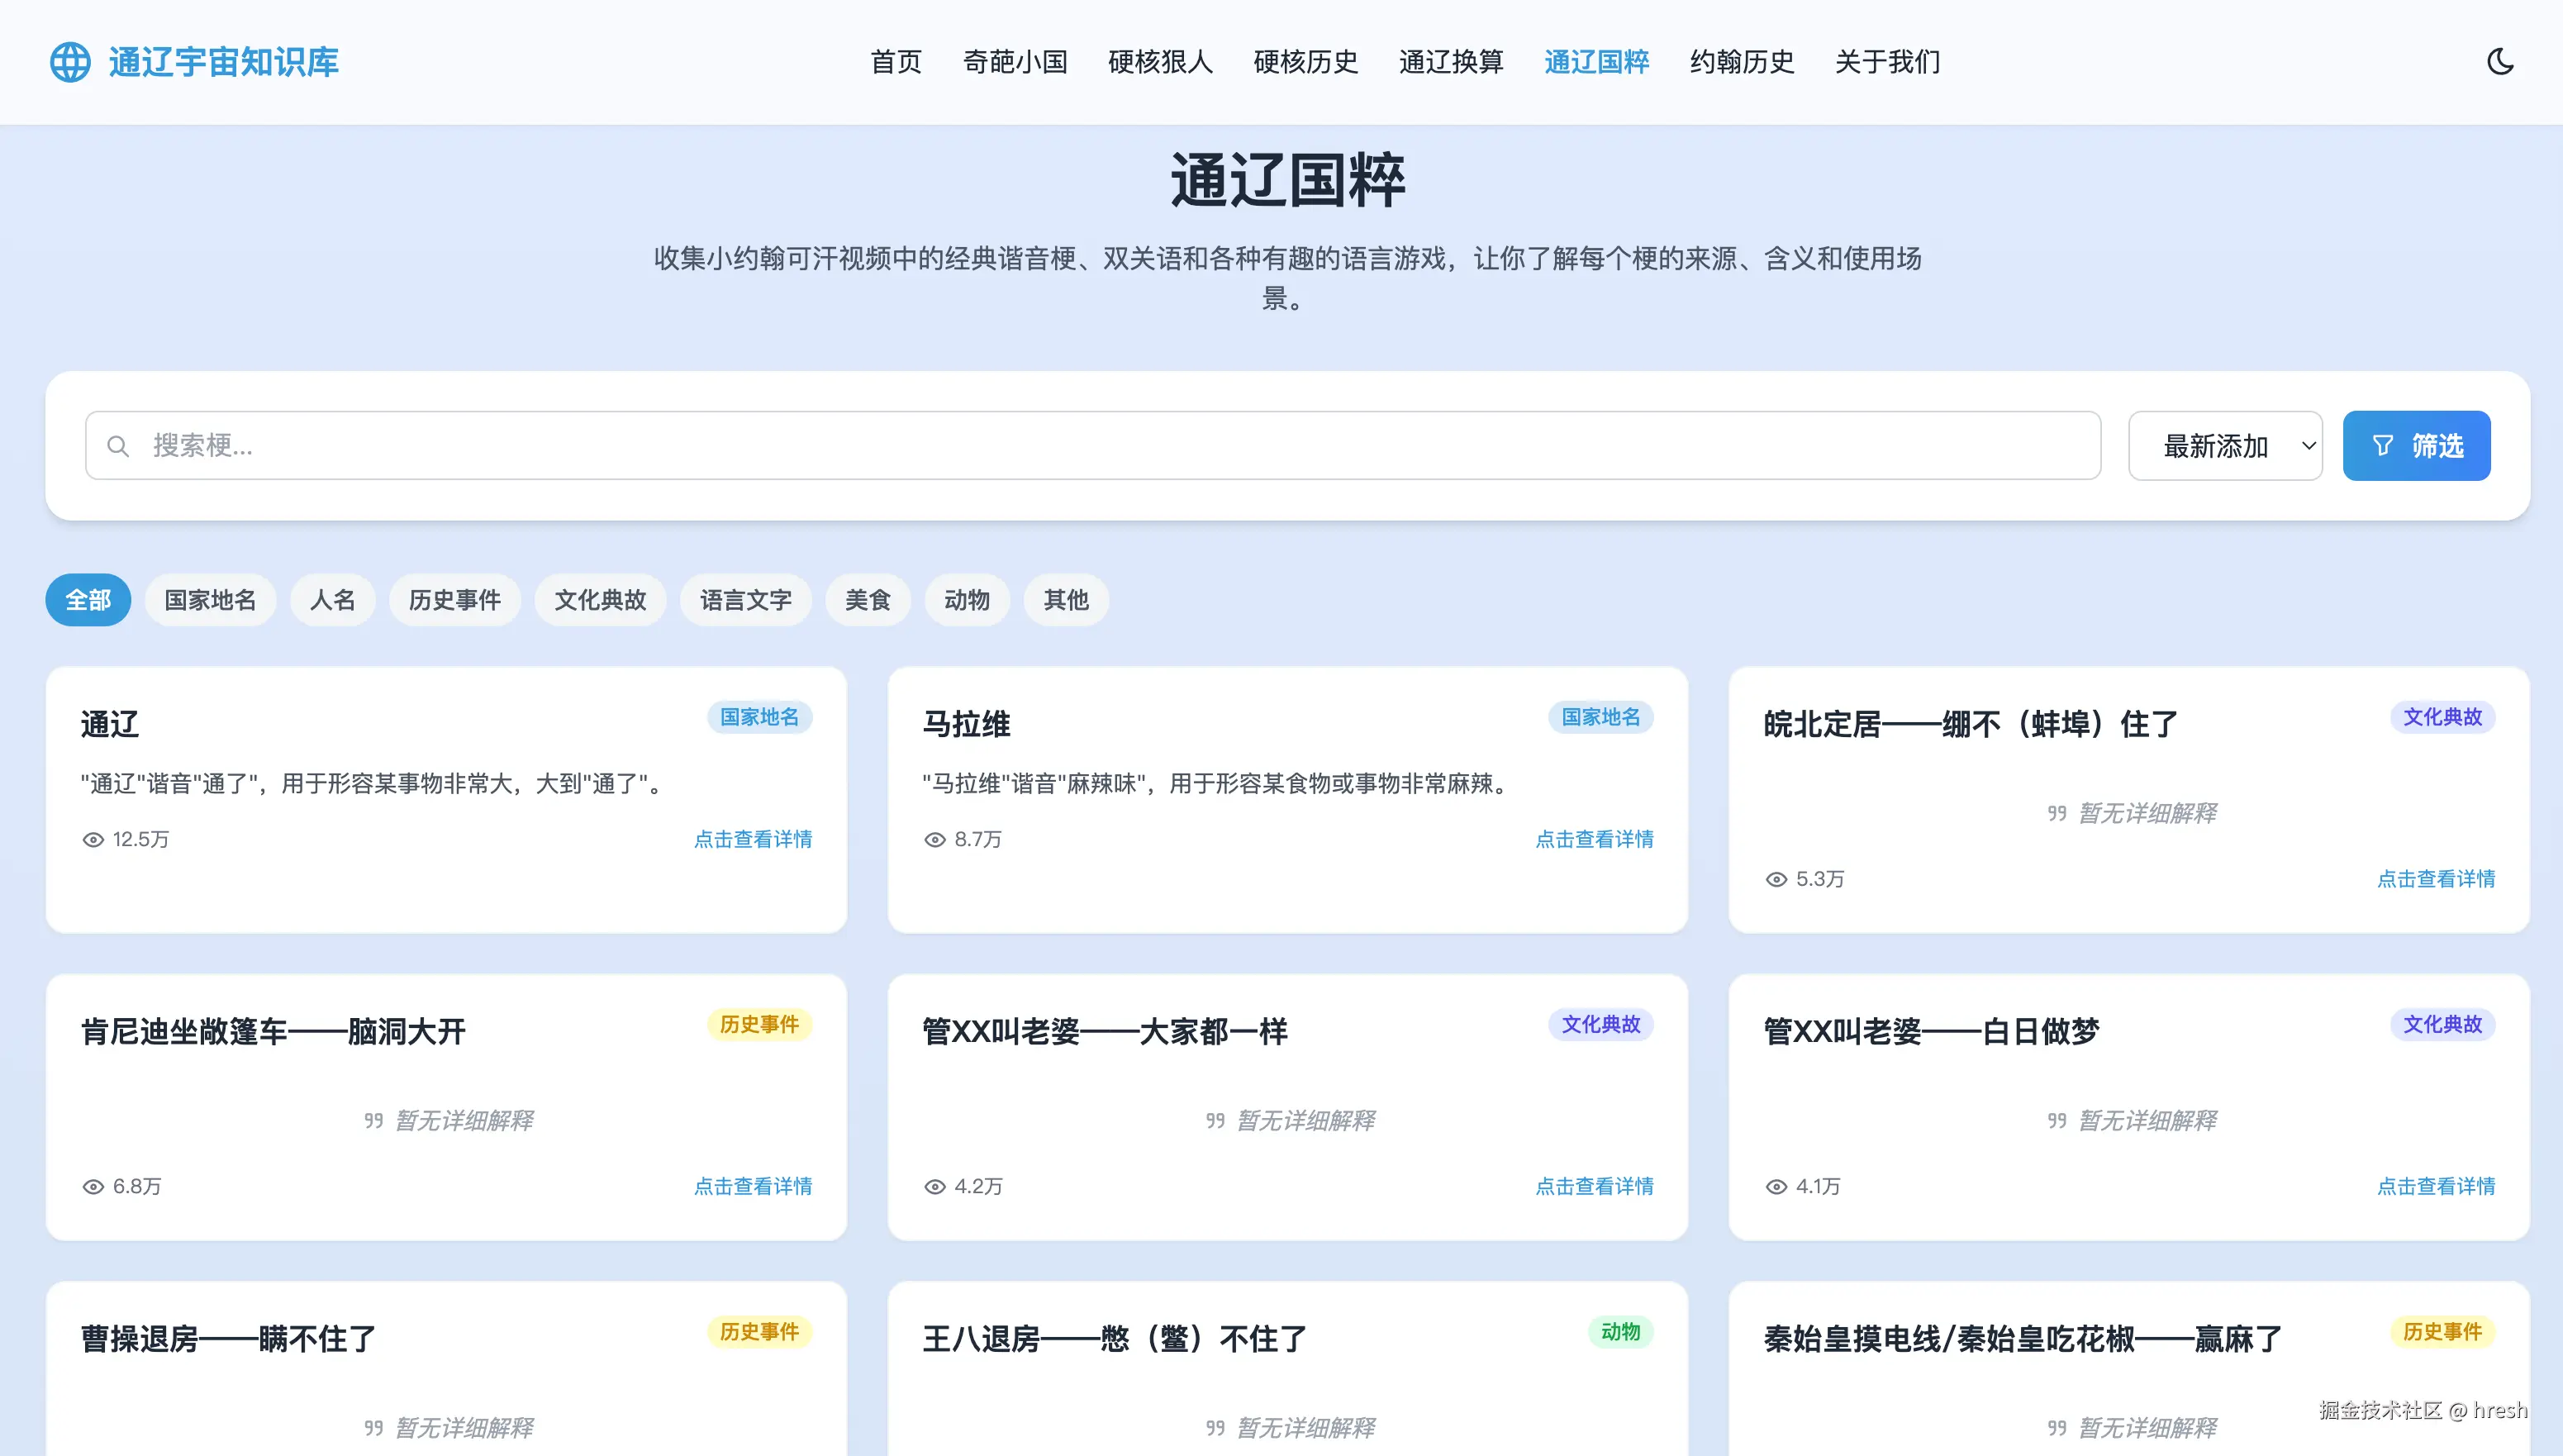Click the eye icon beside 5.3万
This screenshot has height=1456, width=2563.
pyautogui.click(x=1776, y=880)
